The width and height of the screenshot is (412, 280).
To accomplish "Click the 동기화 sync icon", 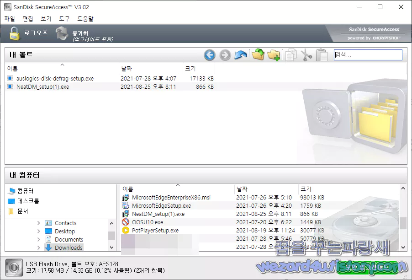I will pyautogui.click(x=61, y=34).
